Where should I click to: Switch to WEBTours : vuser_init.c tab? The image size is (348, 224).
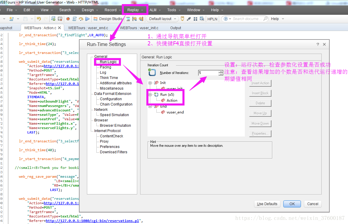point(139,28)
